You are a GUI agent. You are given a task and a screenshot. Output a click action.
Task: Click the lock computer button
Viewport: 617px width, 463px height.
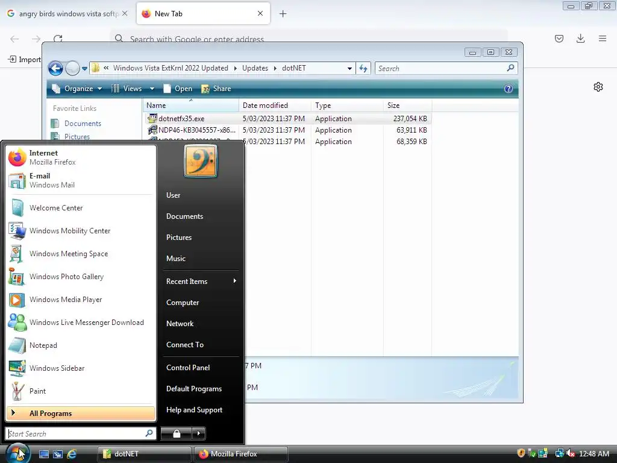click(x=177, y=433)
